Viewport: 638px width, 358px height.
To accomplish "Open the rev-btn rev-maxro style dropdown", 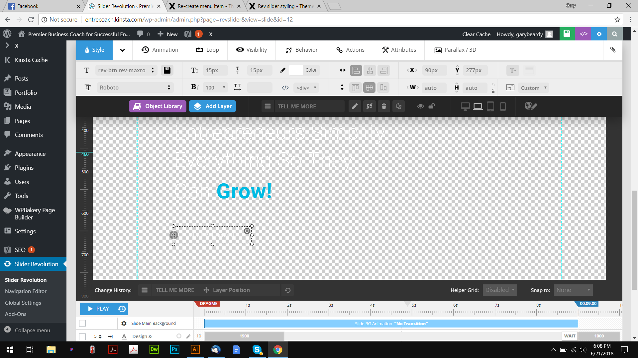I will 126,70.
